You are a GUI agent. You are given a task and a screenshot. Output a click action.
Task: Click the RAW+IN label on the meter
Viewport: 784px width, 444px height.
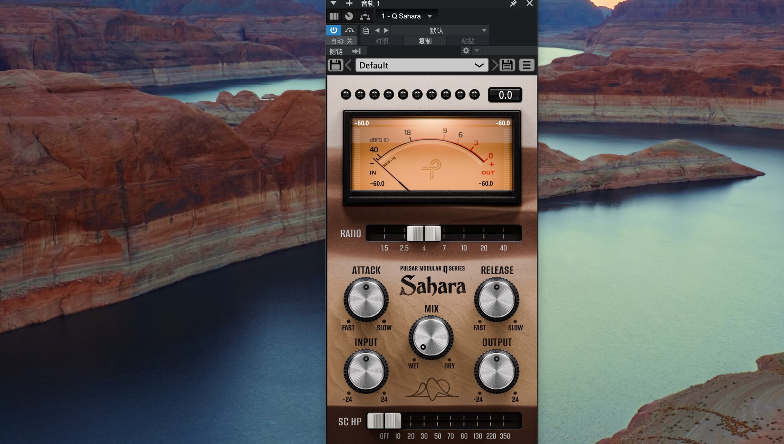coord(389,162)
